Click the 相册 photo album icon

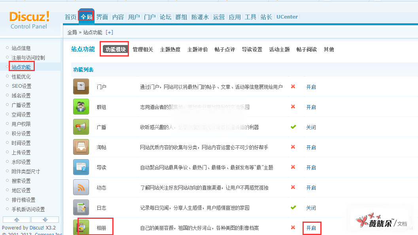coord(81,227)
